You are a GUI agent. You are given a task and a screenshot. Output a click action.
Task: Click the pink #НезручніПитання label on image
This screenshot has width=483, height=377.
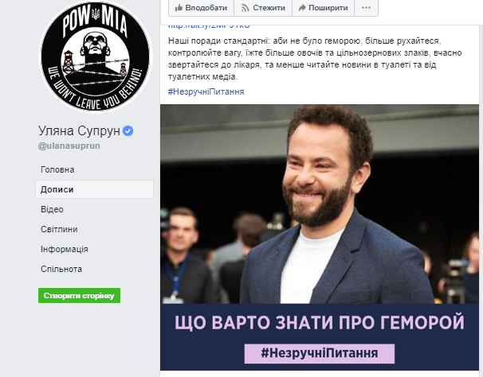320,353
